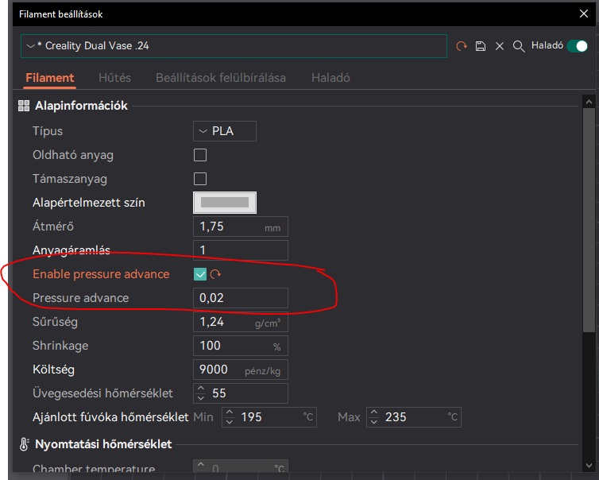Increase the Üvegesedési hőmérséklet value with up arrow
This screenshot has width=599, height=480.
(x=201, y=389)
